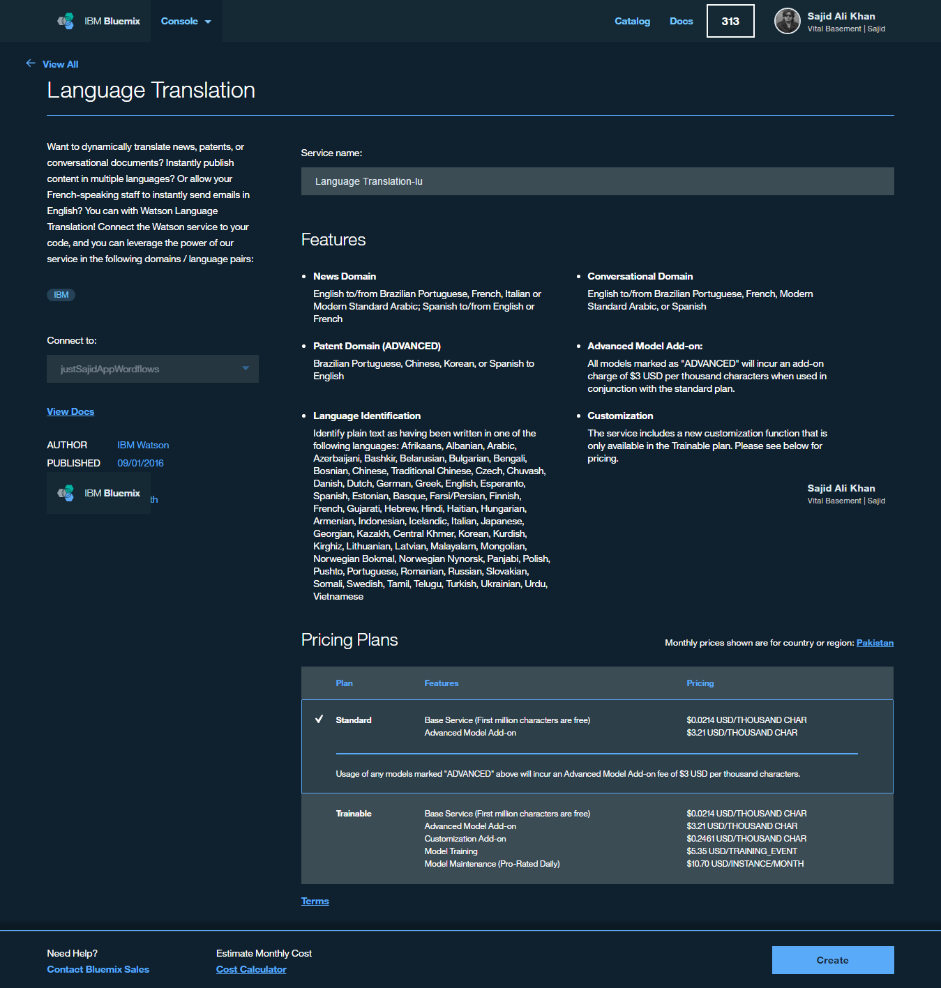Open the IBM Watson author link
Viewport: 941px width, 988px height.
pos(143,445)
